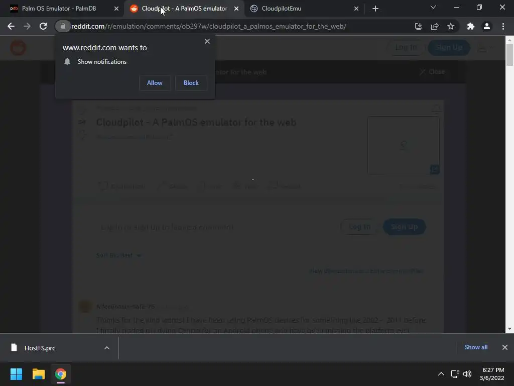
Task: Dismiss the notification permission popup
Action: pos(207,41)
